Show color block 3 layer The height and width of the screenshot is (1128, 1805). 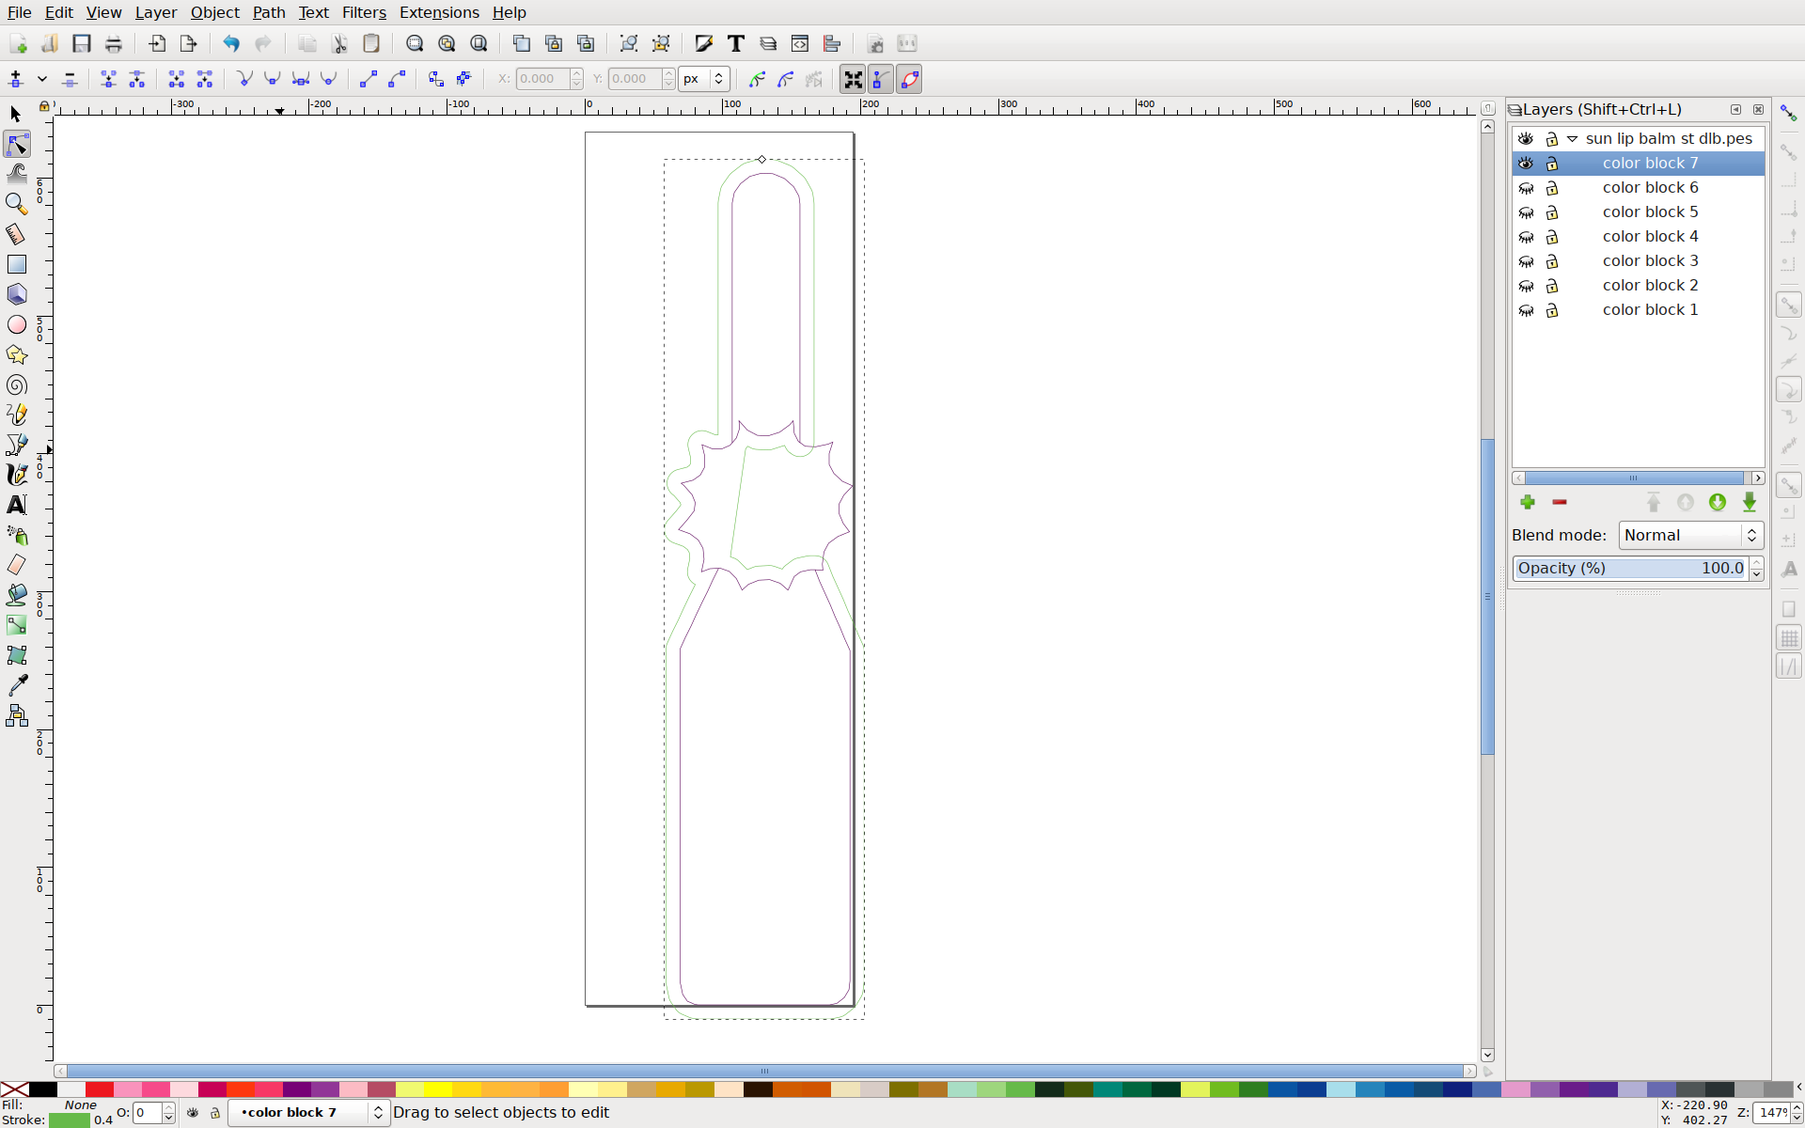tap(1526, 261)
